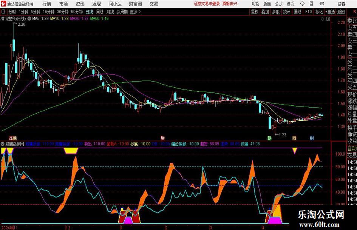Screen dimensions: 357x230
Task: Open the mobile phone icon in title bar
Action: [311, 4]
